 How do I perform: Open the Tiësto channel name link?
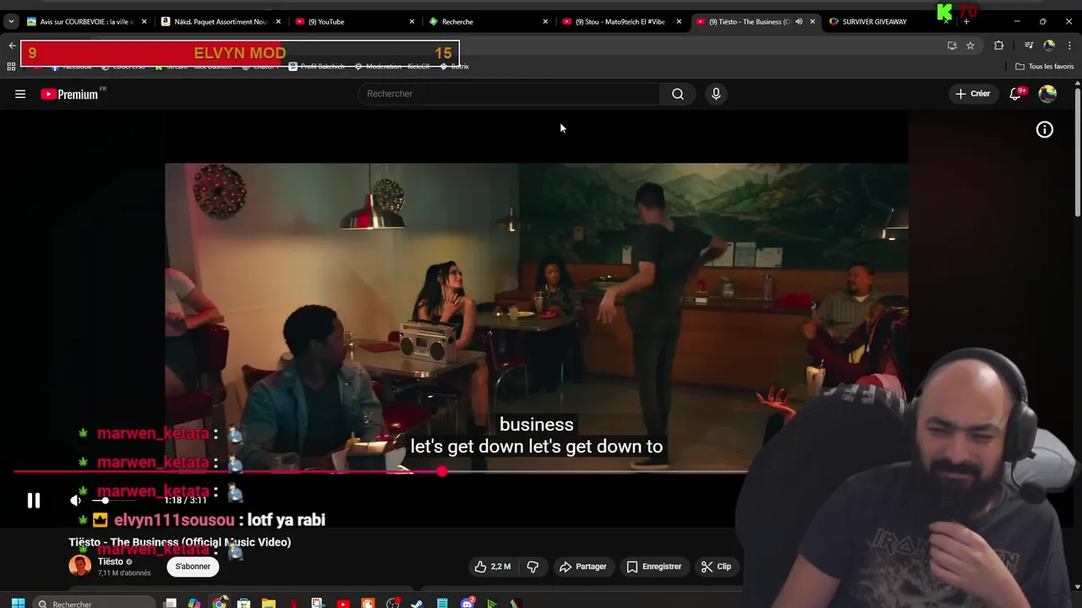[x=111, y=562]
